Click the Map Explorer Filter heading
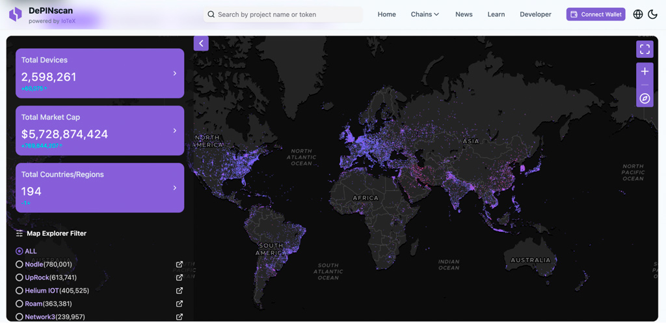Viewport: 666px width, 323px height. point(57,233)
